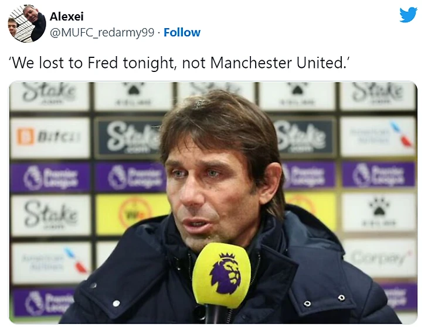Follow the MUFC_redarmy99 account
The image size is (428, 327).
click(x=182, y=32)
